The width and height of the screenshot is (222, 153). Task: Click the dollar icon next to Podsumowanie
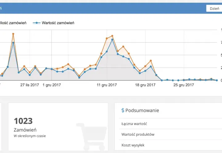[x=123, y=110]
